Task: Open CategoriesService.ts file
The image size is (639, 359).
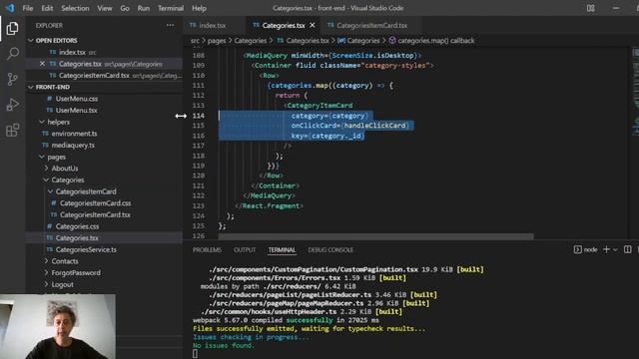Action: (x=86, y=249)
